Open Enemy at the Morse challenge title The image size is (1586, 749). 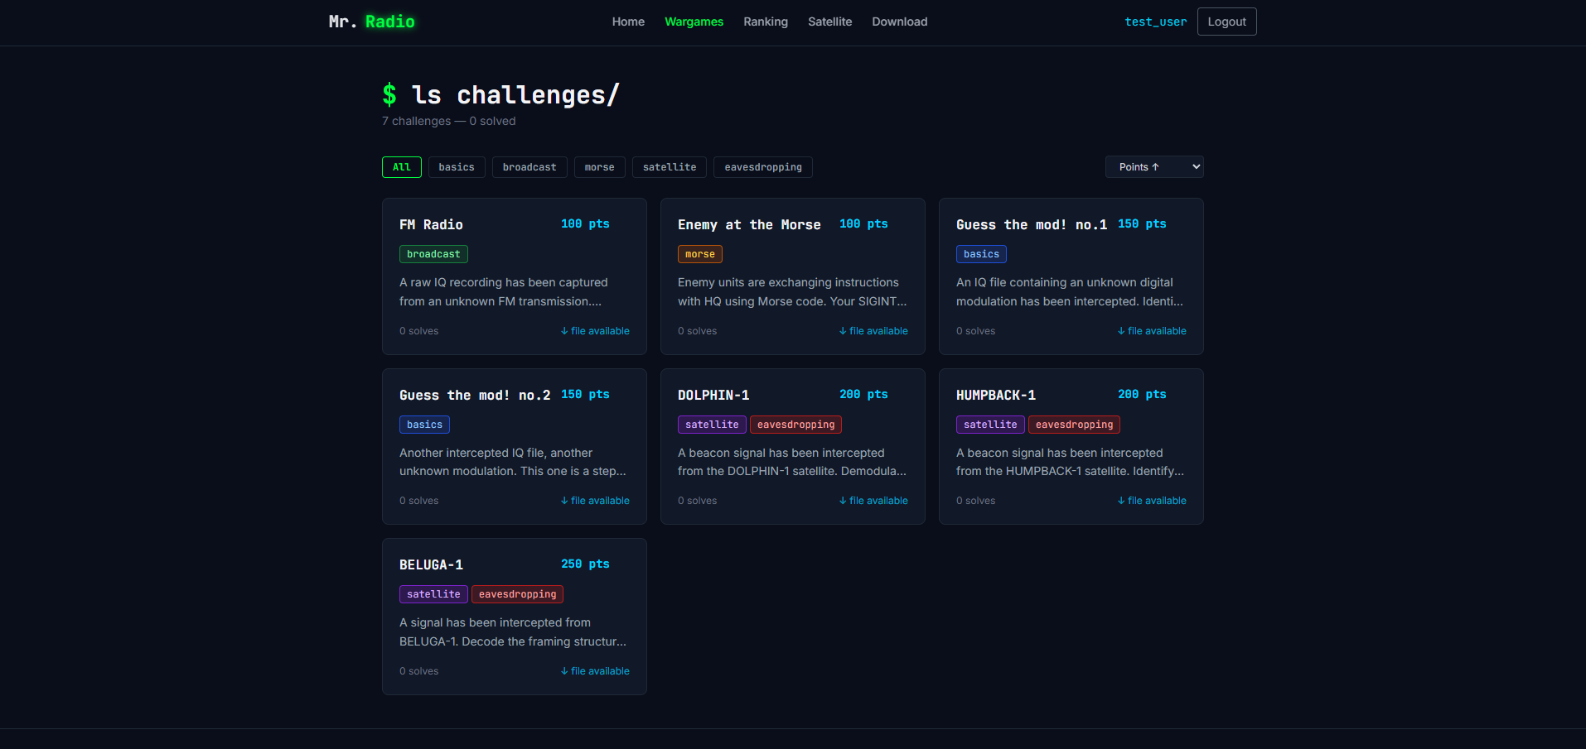(x=749, y=224)
